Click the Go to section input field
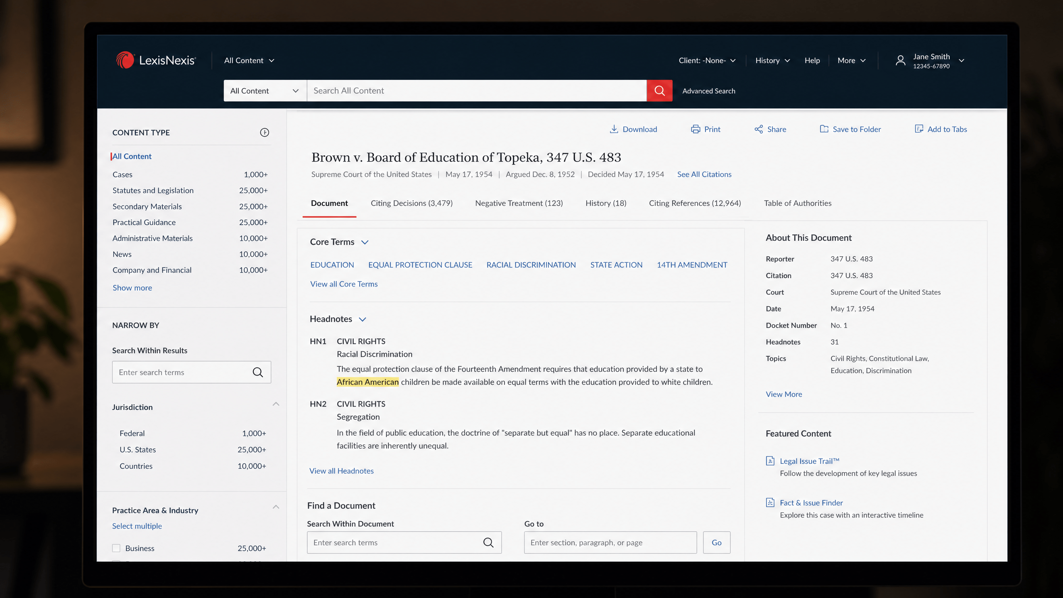Screen dimensions: 1063x598 click(x=610, y=542)
